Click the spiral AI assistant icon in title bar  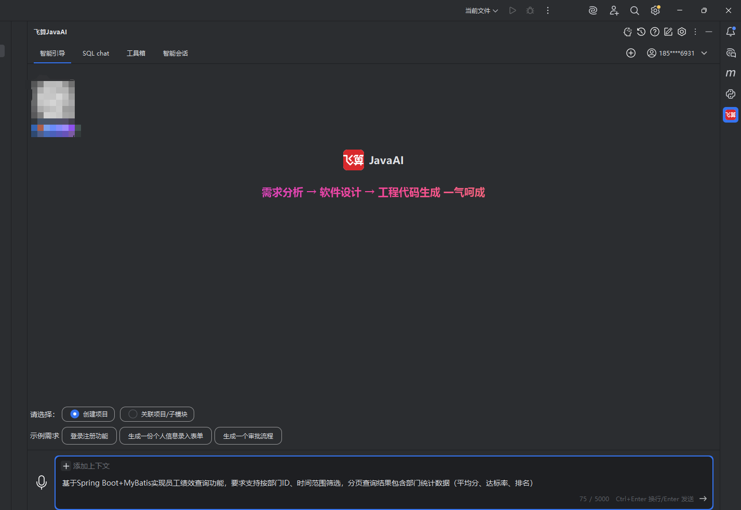tap(593, 10)
